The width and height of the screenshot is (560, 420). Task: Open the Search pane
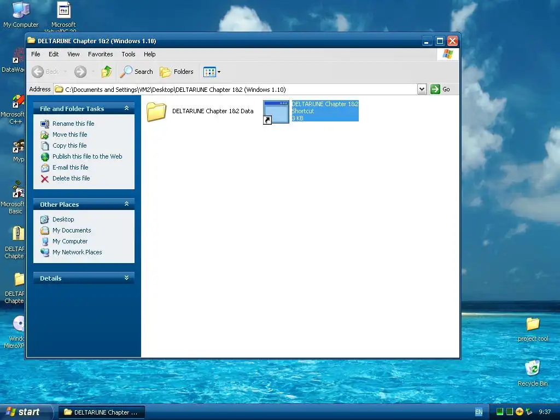(x=136, y=72)
